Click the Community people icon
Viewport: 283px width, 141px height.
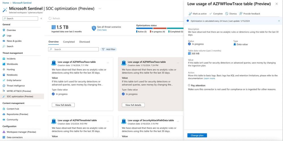point(4,119)
